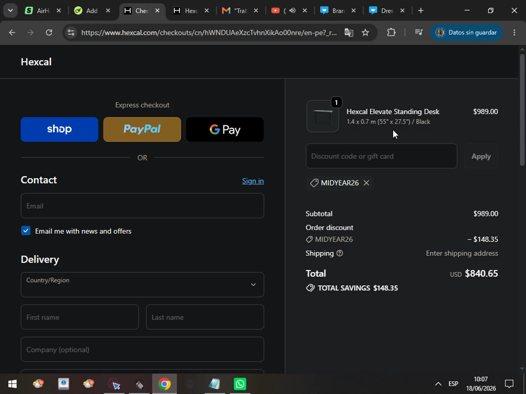Select the Order discount MIDYEAR26 tag icon
This screenshot has width=526, height=394.
[309, 240]
